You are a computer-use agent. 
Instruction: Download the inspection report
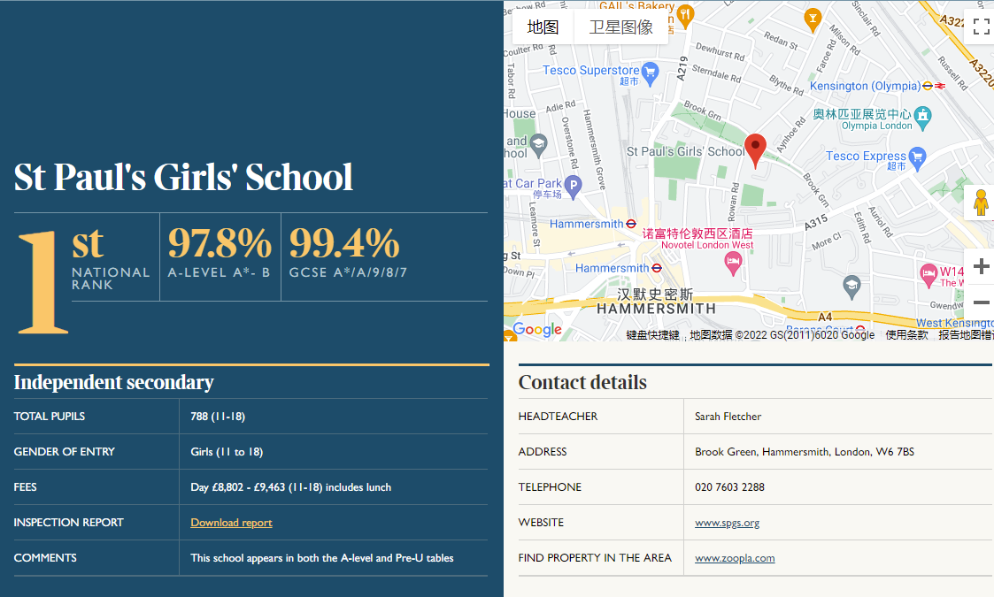tap(231, 523)
